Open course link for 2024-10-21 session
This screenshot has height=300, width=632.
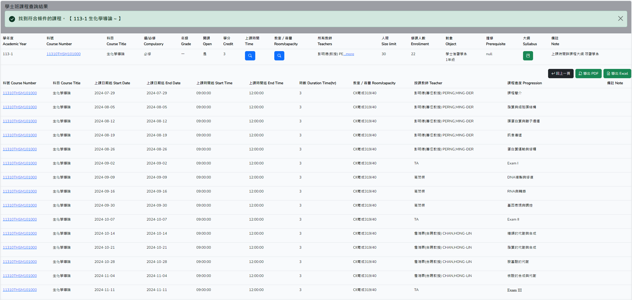(20, 247)
